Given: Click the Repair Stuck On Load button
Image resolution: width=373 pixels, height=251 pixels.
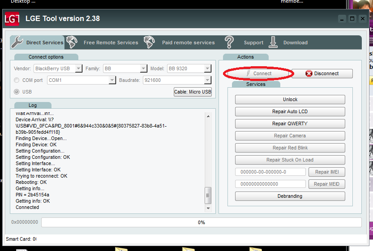Looking at the screenshot, I should tap(290, 160).
